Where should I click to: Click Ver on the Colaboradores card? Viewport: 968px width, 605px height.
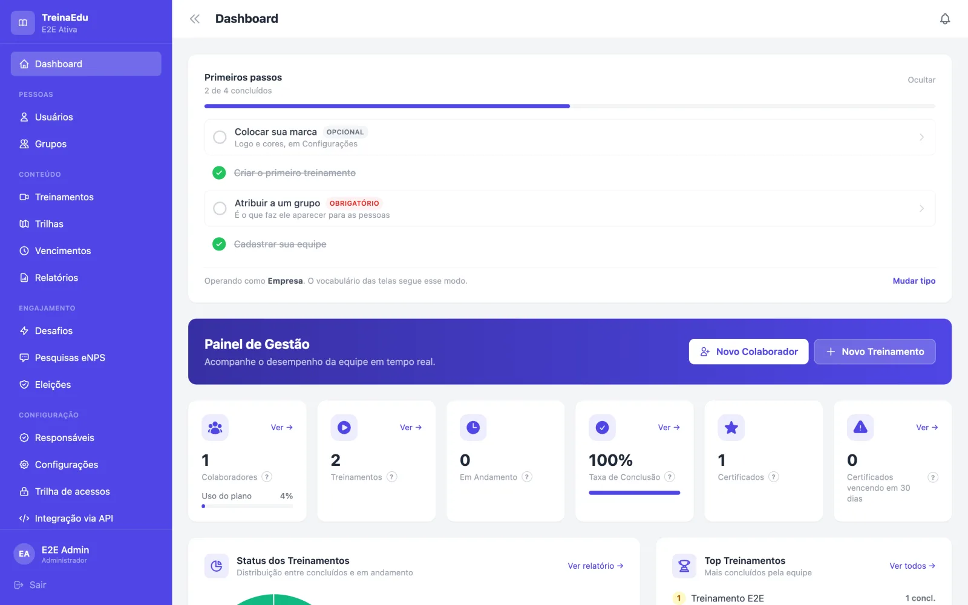click(282, 428)
